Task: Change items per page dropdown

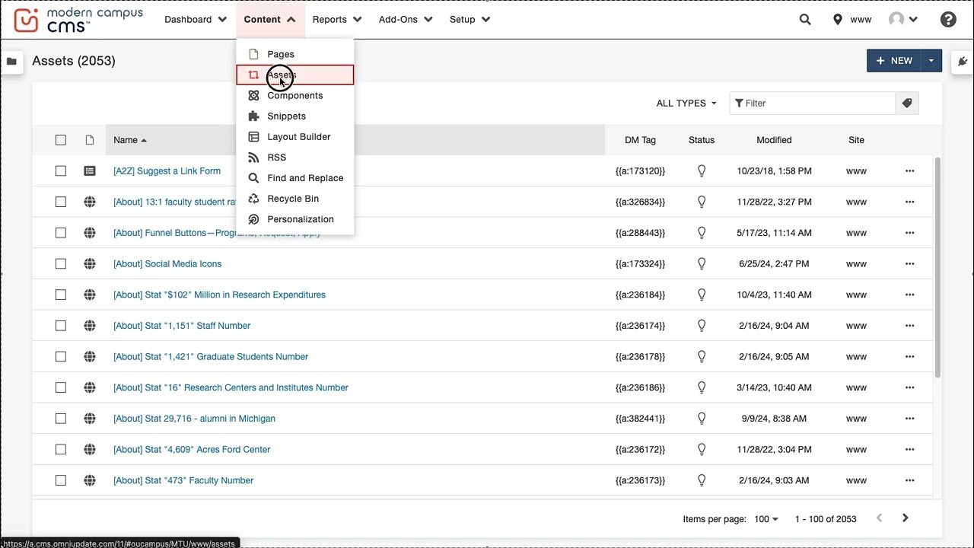Action: (766, 519)
